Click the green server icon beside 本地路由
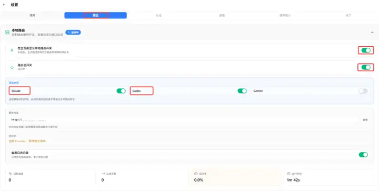This screenshot has height=191, width=379. [7, 33]
